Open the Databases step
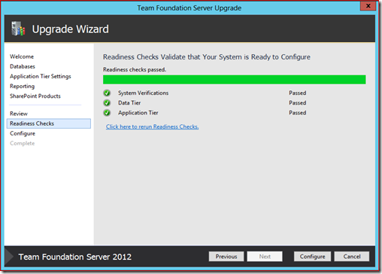 coord(23,66)
